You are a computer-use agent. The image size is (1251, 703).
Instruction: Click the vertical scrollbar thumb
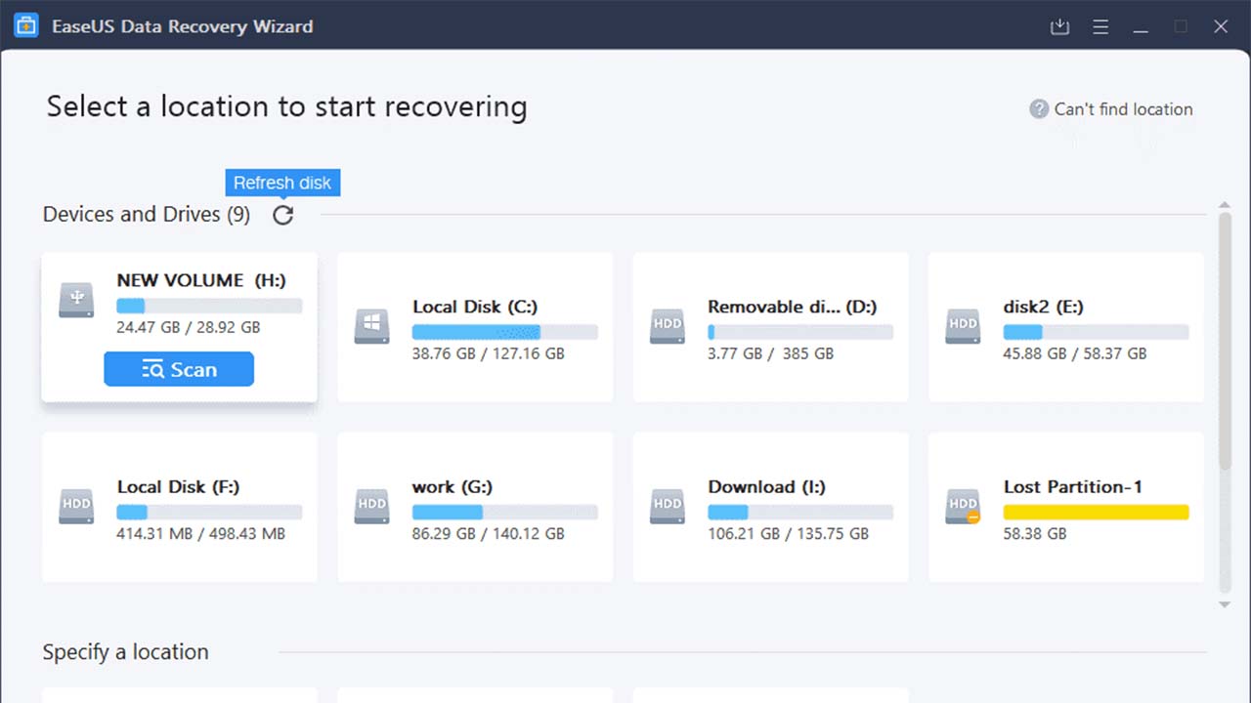pos(1225,342)
